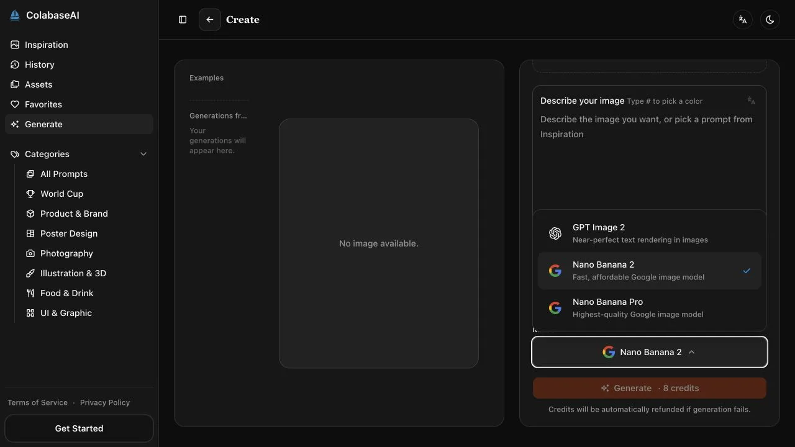Toggle the sidebar panel icon
This screenshot has height=447, width=795.
[183, 20]
